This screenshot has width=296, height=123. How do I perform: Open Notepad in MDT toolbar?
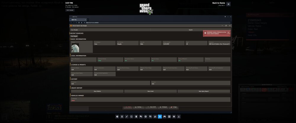coord(163,107)
